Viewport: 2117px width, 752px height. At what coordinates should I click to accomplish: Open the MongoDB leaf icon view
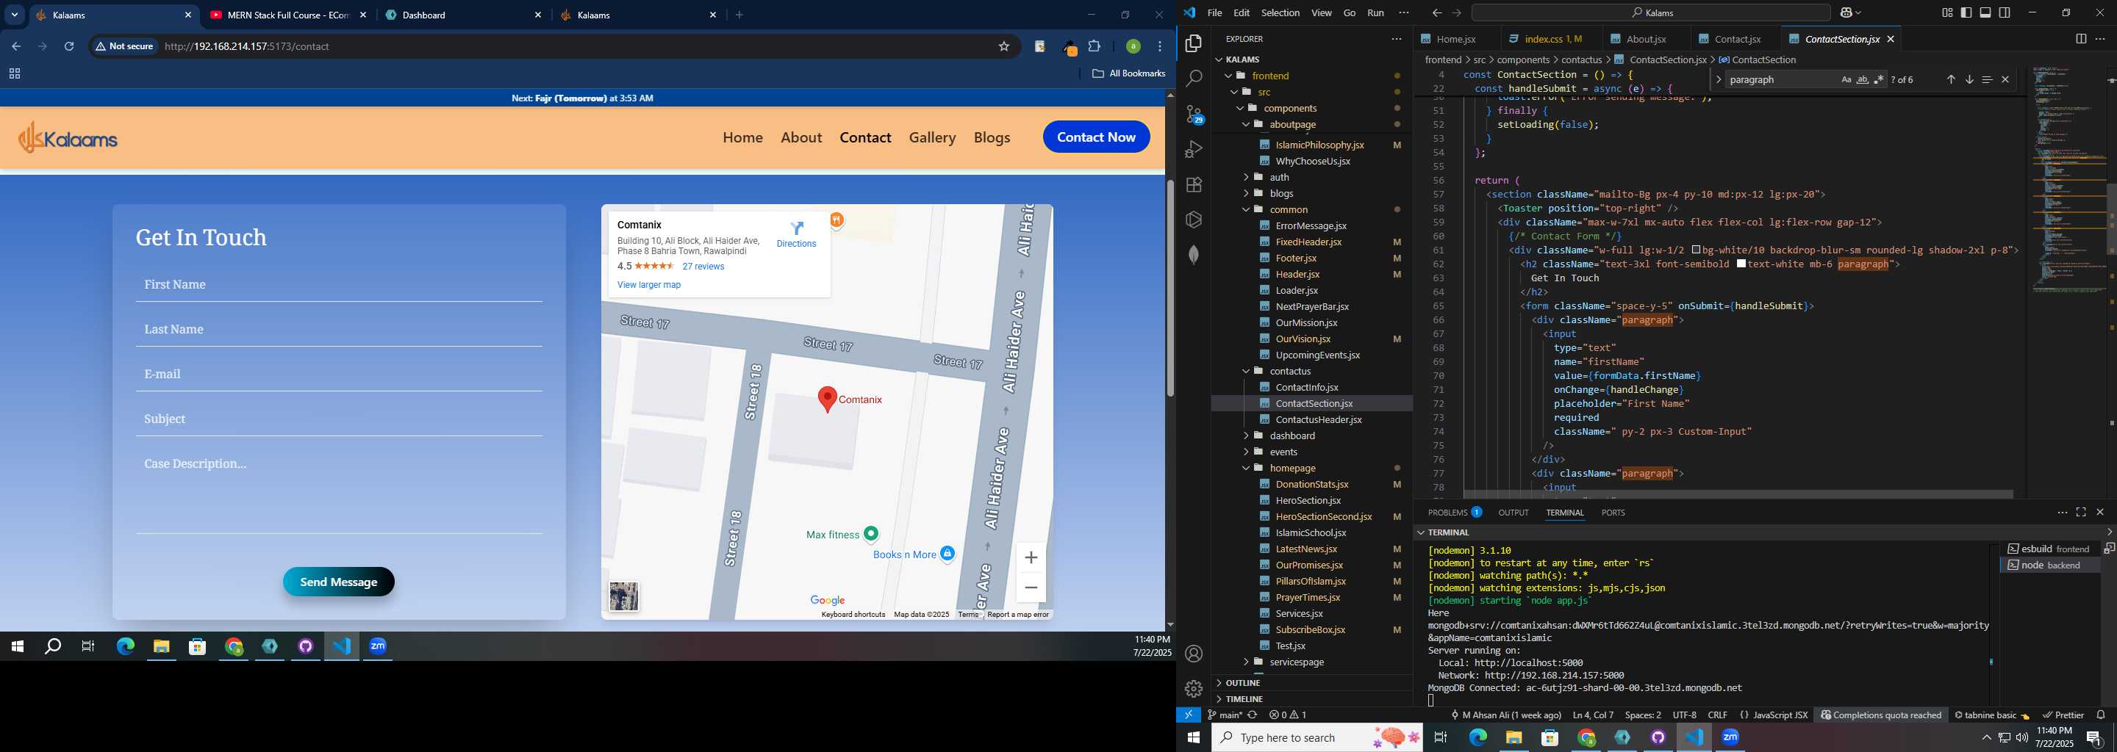1193,256
